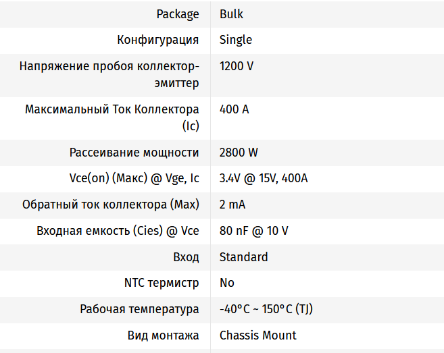The width and height of the screenshot is (444, 353).
Task: Click the "Рассеивание мощности" label
Action: [x=134, y=153]
